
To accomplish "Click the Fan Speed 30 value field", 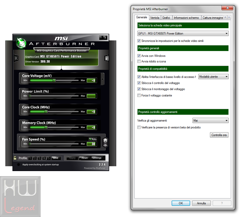I will pos(91,144).
